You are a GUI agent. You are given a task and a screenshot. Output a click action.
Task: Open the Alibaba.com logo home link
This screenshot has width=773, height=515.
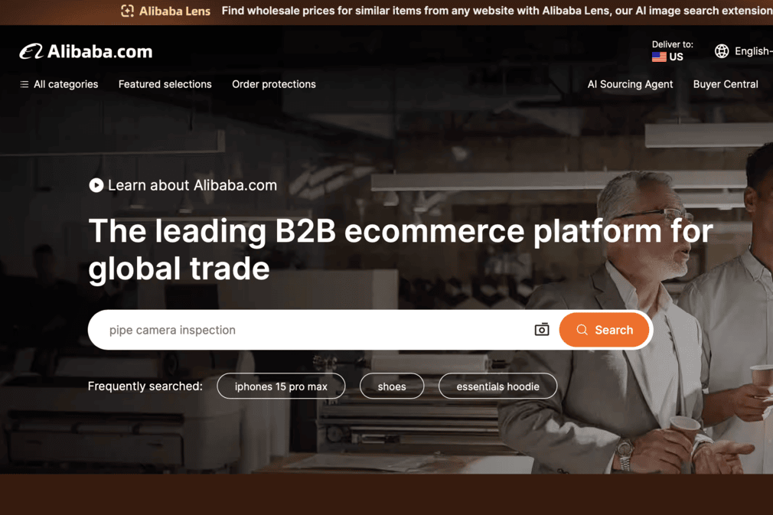[86, 51]
